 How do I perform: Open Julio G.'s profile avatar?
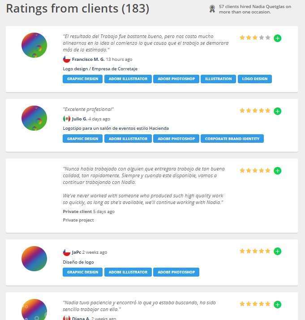pos(34,118)
